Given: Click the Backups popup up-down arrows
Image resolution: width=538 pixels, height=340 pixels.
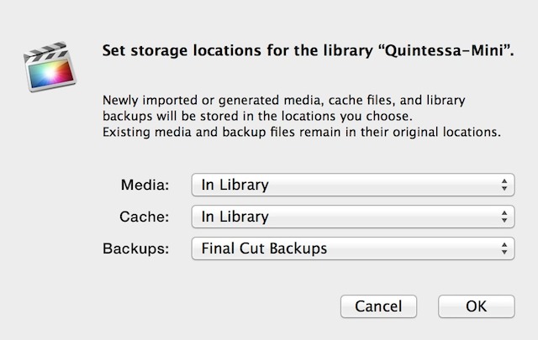Looking at the screenshot, I should (x=504, y=248).
